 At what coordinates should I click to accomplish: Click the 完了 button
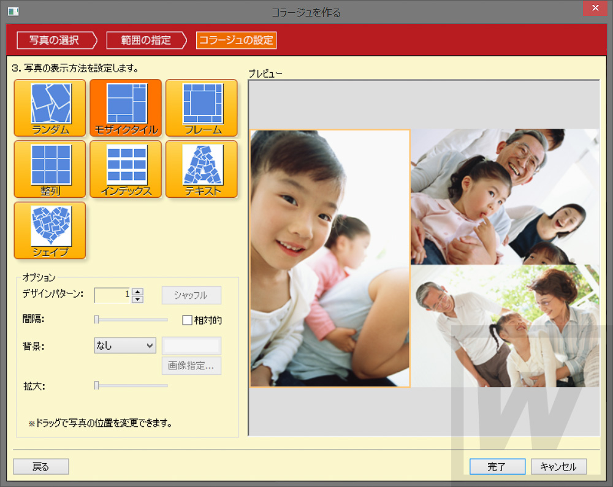[x=497, y=466]
